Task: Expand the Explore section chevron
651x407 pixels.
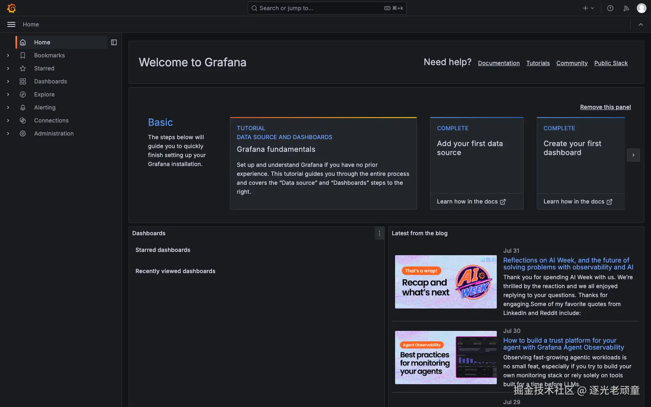Action: [8, 94]
